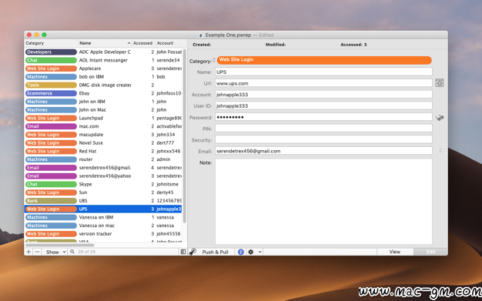This screenshot has width=482, height=301.
Task: Switch to Edit mode
Action: pyautogui.click(x=430, y=252)
